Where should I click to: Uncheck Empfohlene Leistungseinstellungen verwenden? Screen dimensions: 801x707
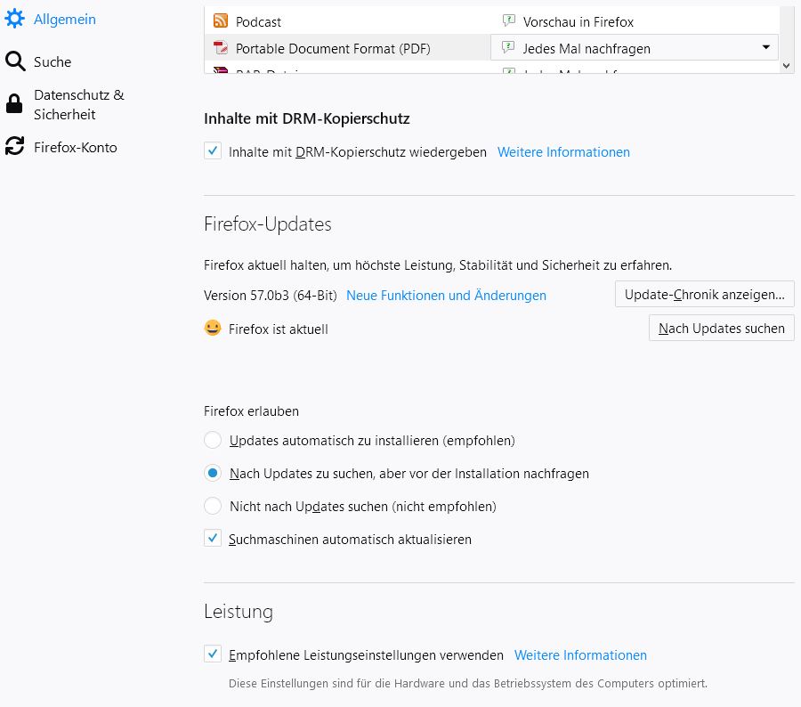[213, 654]
